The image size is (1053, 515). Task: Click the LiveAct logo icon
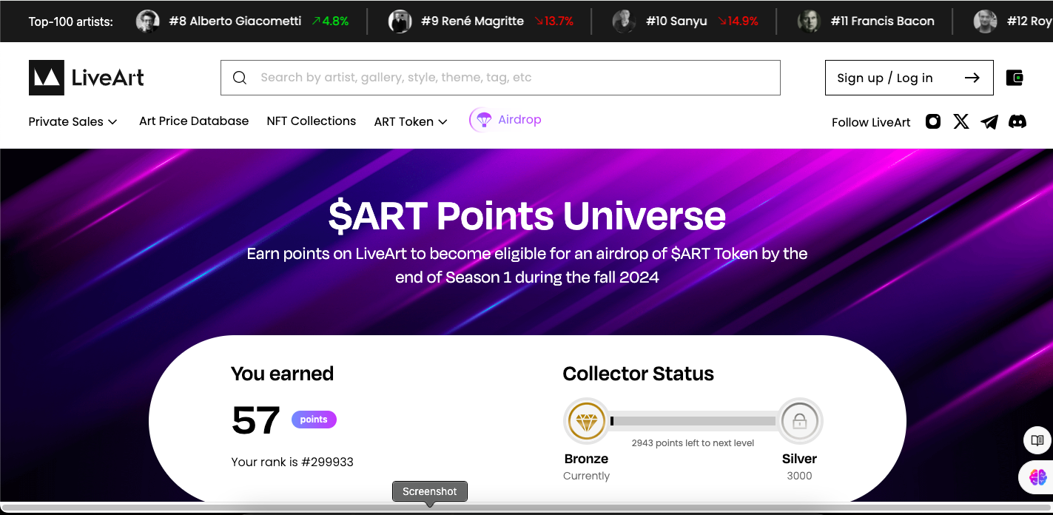pos(47,78)
